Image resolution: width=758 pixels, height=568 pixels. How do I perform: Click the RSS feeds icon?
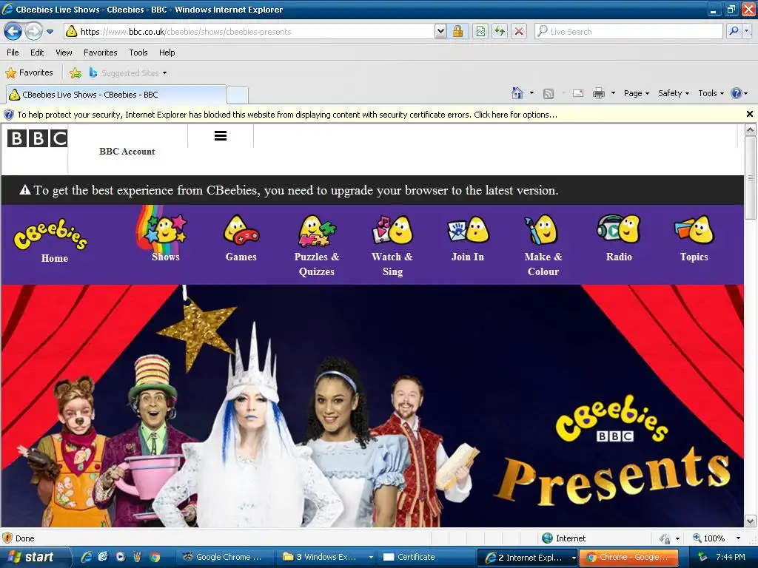click(549, 94)
